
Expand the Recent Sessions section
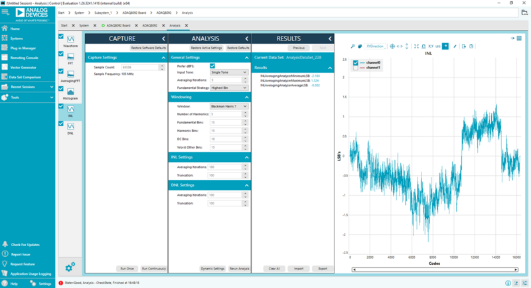click(27, 87)
